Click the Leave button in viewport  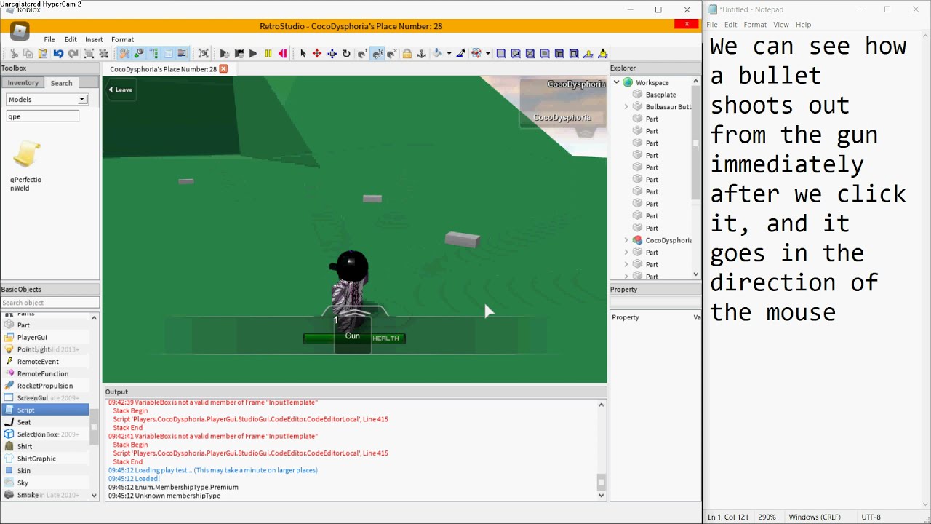pos(121,90)
